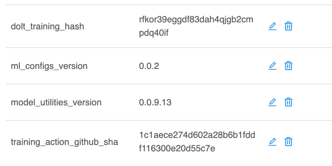Click the hash text ending 'pdq40if'
This screenshot has height=166, width=332.
pos(154,33)
